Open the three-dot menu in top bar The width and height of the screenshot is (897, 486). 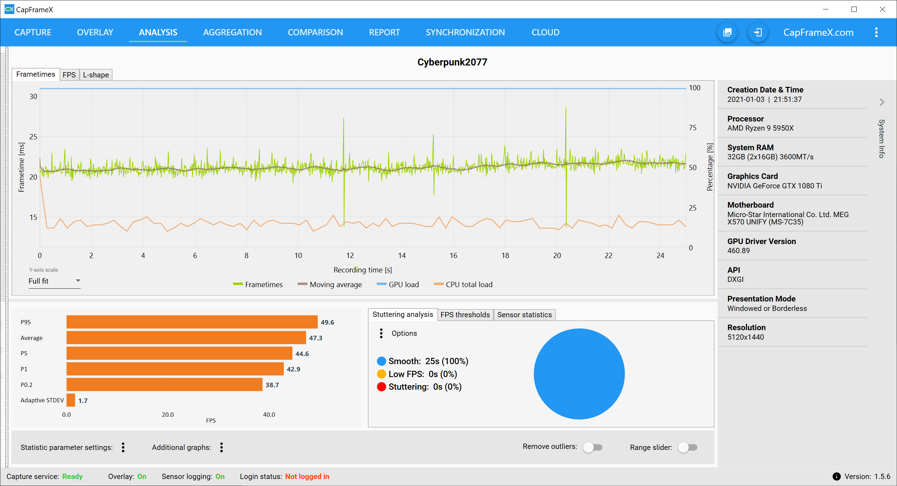pos(876,33)
